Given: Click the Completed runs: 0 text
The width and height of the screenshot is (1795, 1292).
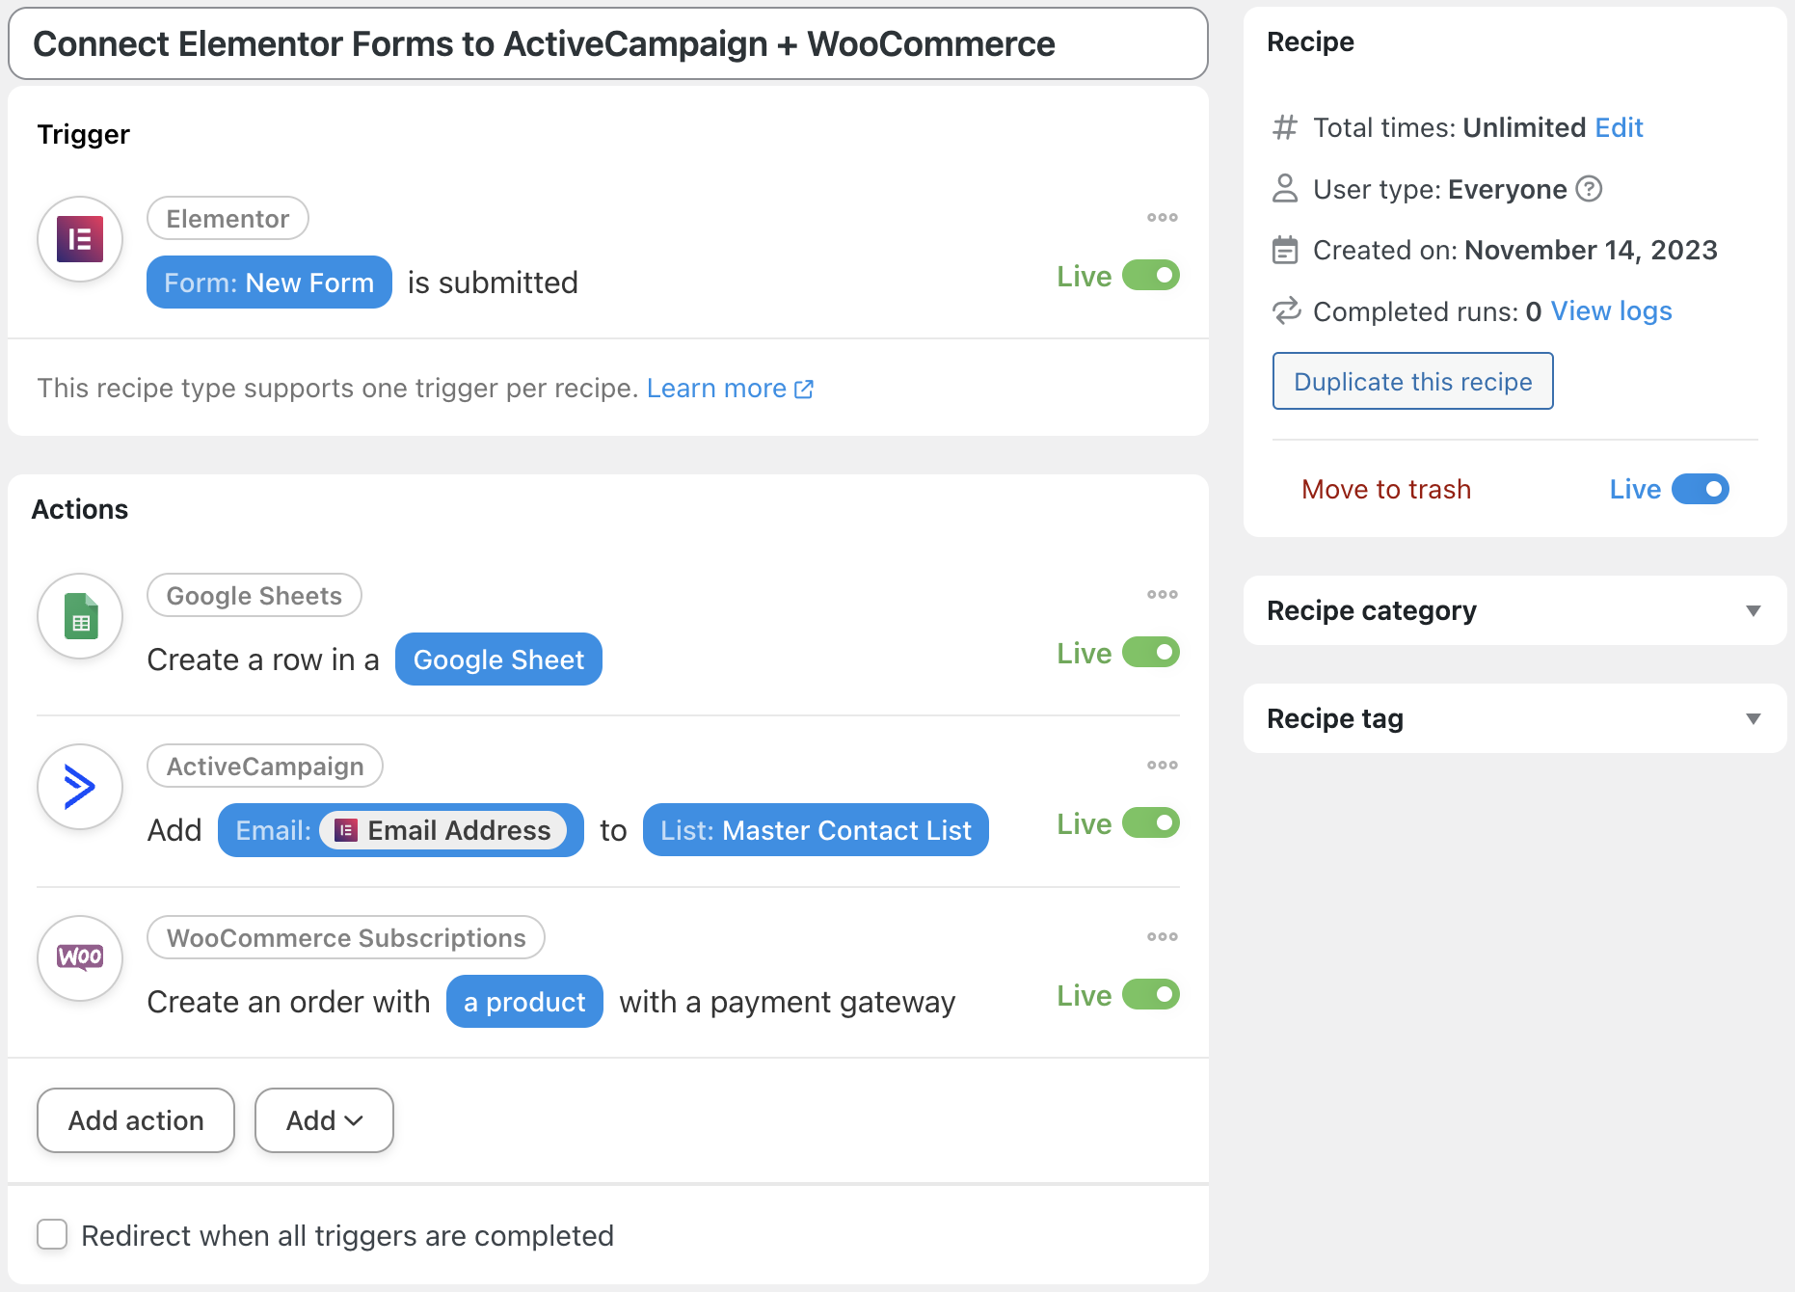Looking at the screenshot, I should coord(1428,311).
